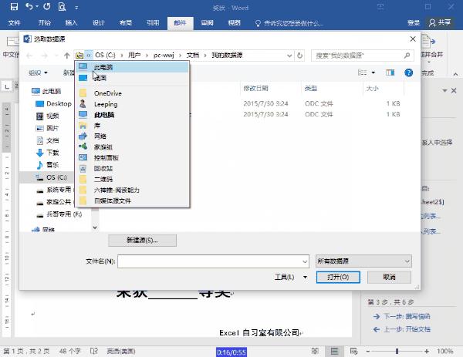Click the Print Preview icon in quick access toolbar

[62, 6]
